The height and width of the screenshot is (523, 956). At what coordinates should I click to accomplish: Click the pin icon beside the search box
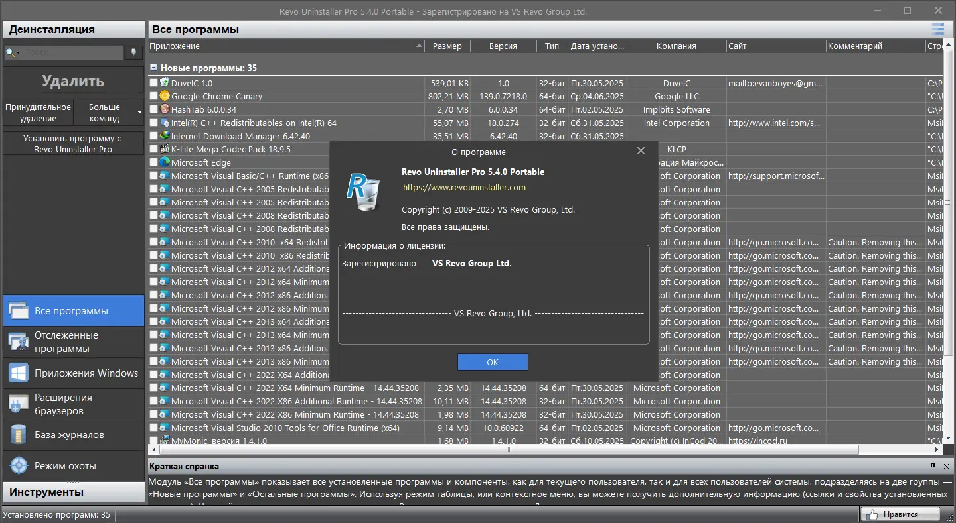coord(134,52)
